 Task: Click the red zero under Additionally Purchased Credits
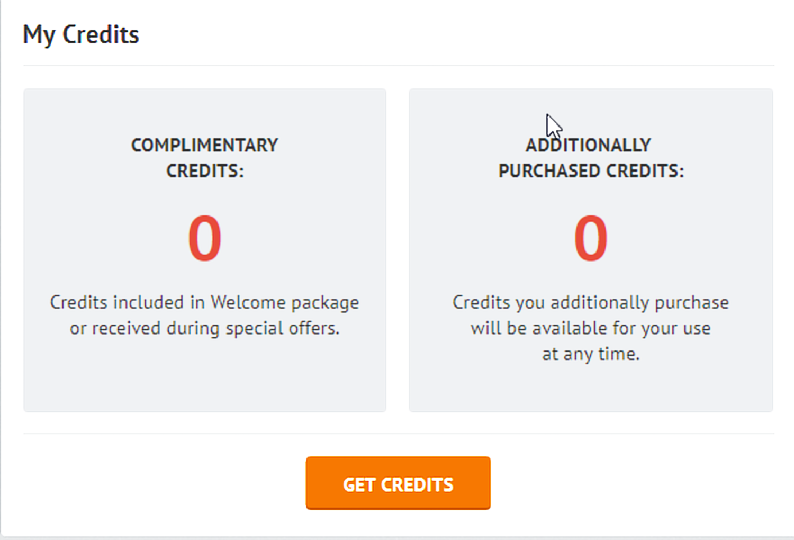[591, 238]
